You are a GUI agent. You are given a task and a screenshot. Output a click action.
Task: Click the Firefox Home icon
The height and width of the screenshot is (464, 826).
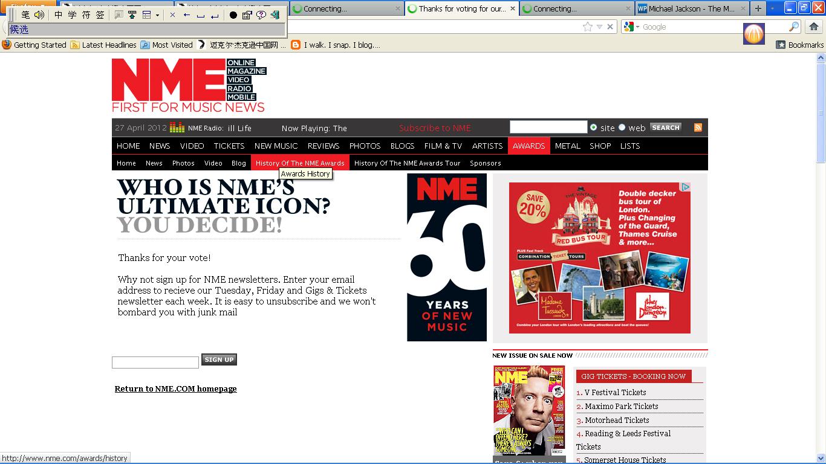[814, 27]
